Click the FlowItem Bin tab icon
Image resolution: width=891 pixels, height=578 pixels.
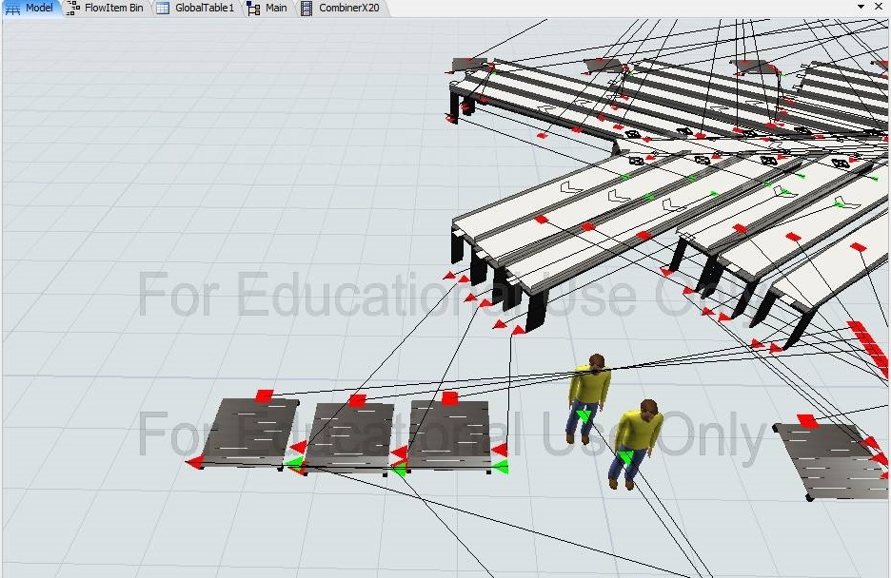click(74, 8)
